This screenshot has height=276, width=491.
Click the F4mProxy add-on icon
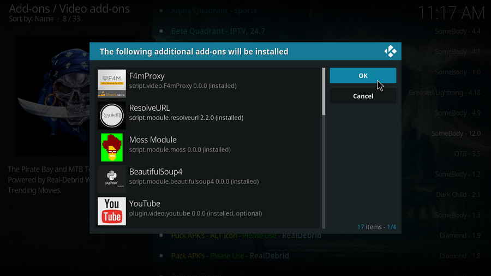click(x=112, y=83)
